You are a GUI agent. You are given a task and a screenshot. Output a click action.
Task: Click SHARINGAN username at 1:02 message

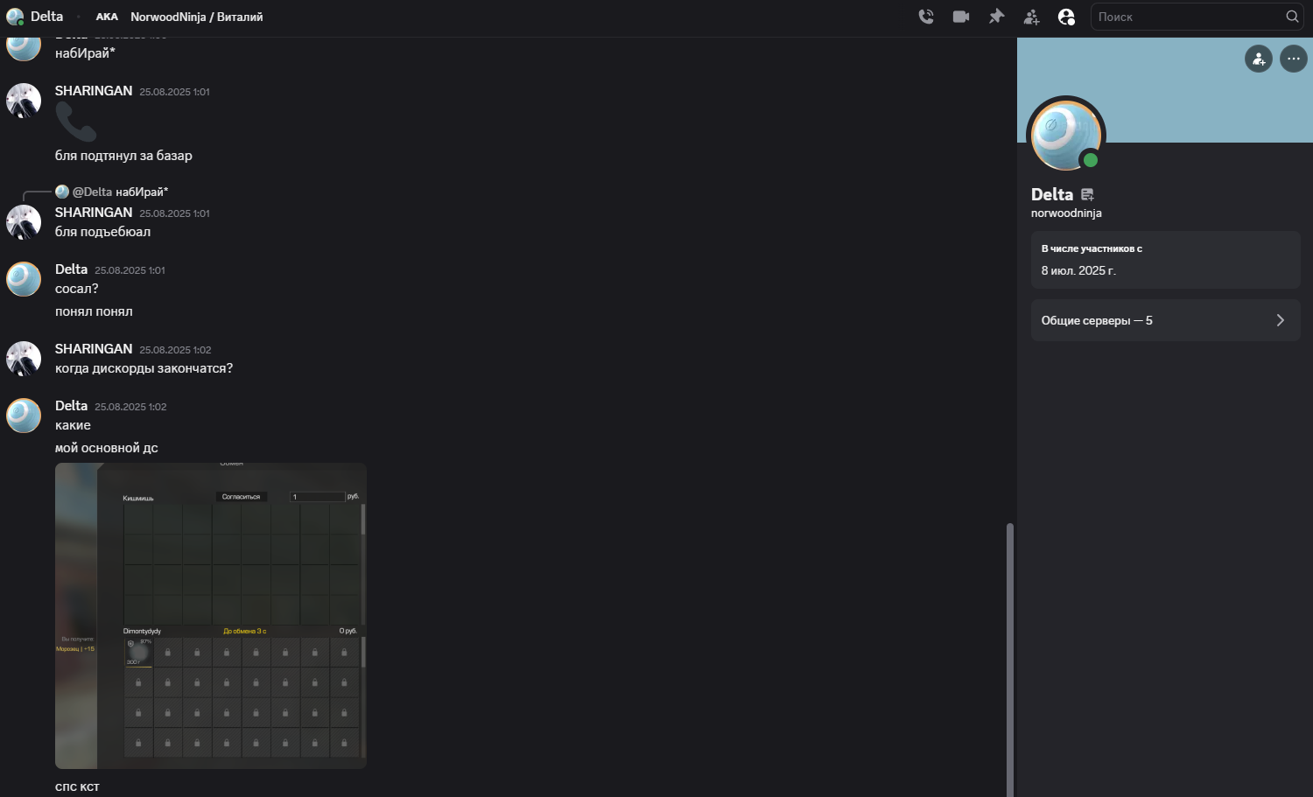click(94, 349)
